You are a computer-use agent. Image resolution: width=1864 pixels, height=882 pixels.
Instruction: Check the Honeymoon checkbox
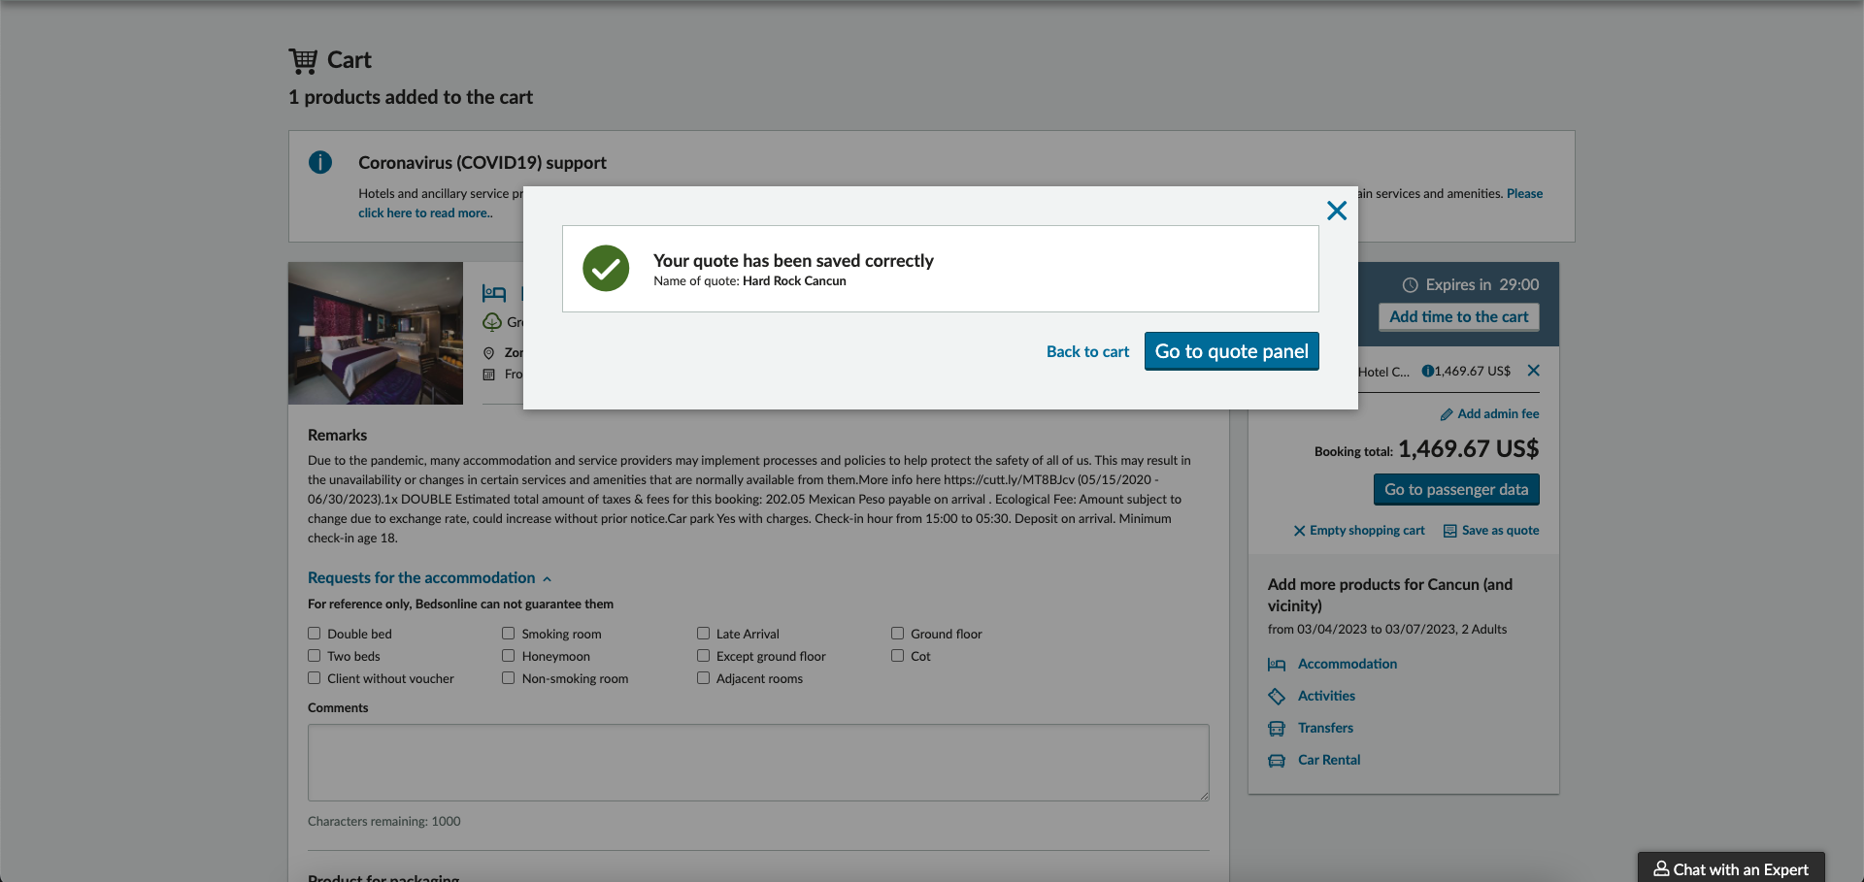point(508,656)
